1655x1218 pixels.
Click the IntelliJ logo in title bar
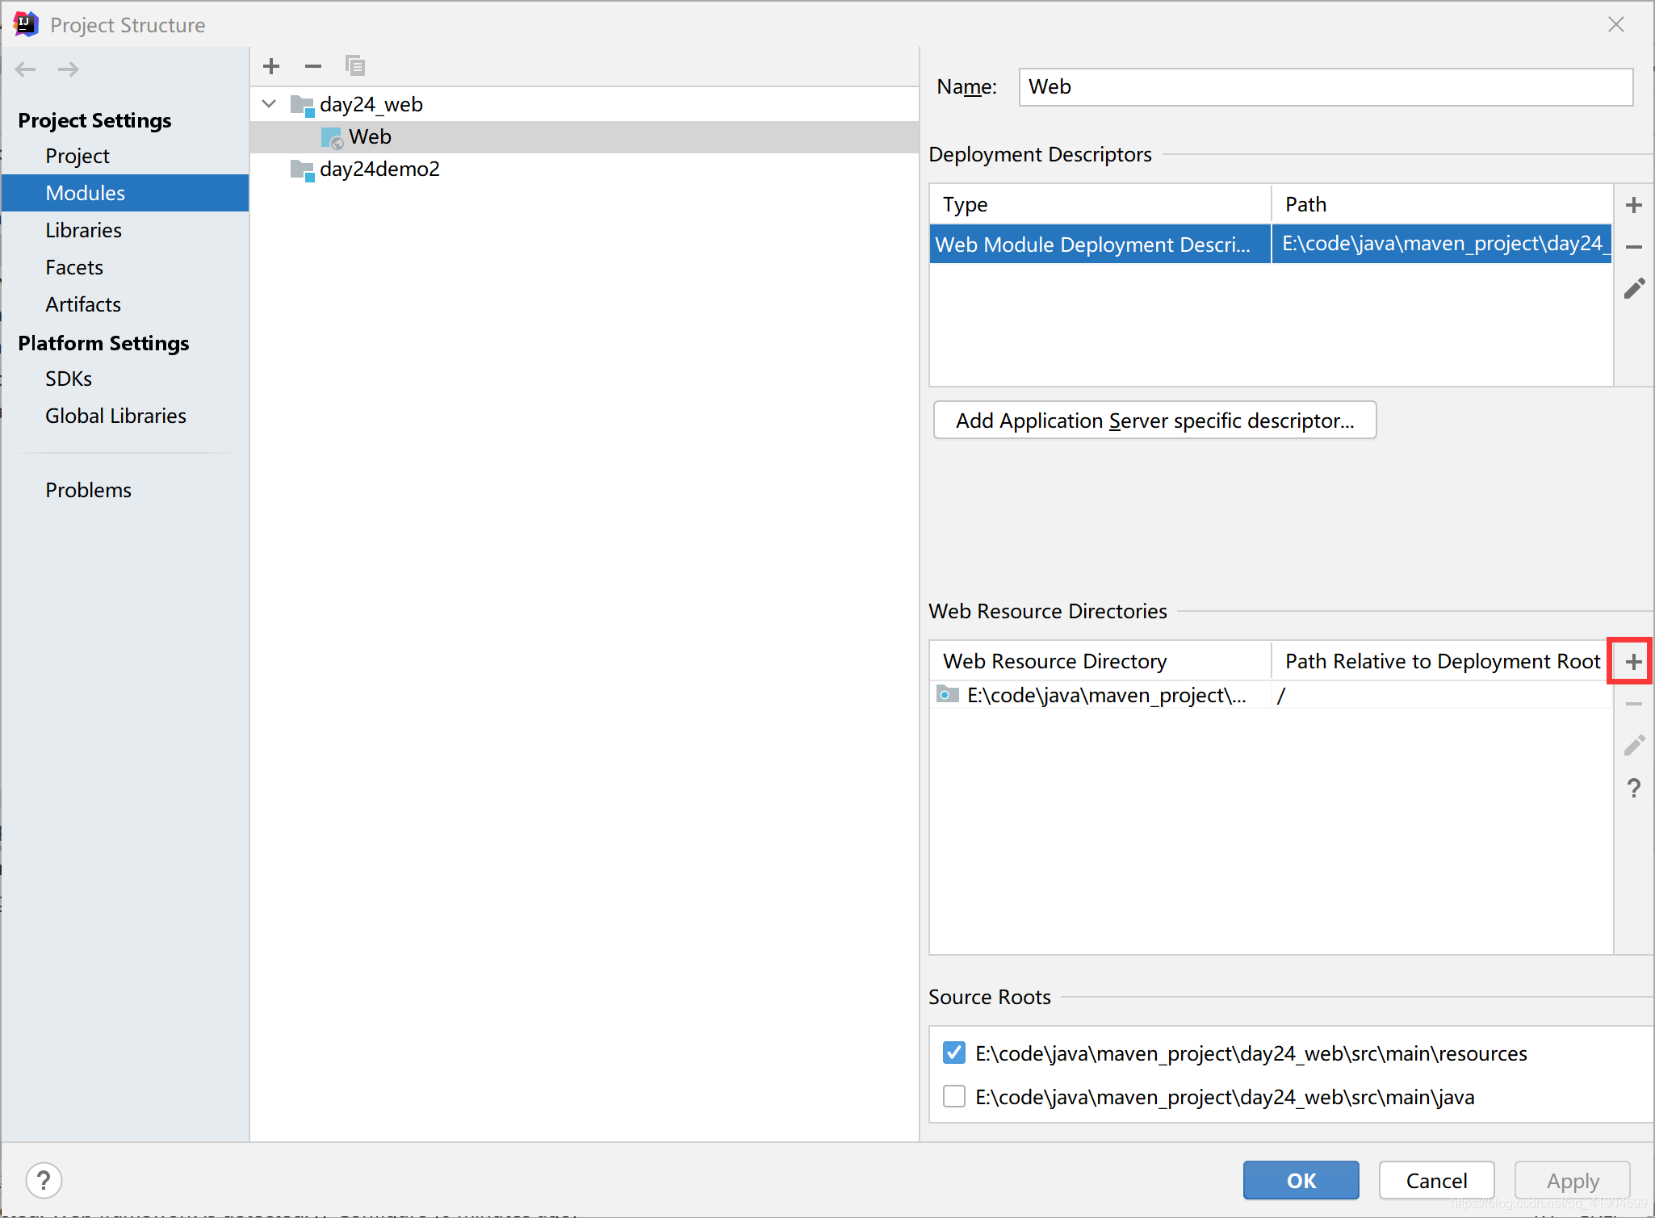26,24
